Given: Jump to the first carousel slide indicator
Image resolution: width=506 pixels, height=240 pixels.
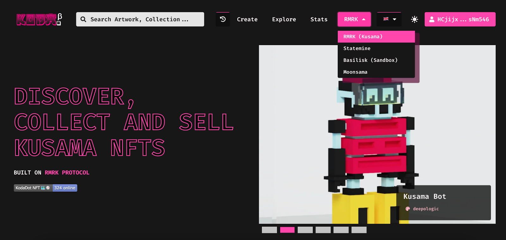Looking at the screenshot, I should click(x=269, y=230).
